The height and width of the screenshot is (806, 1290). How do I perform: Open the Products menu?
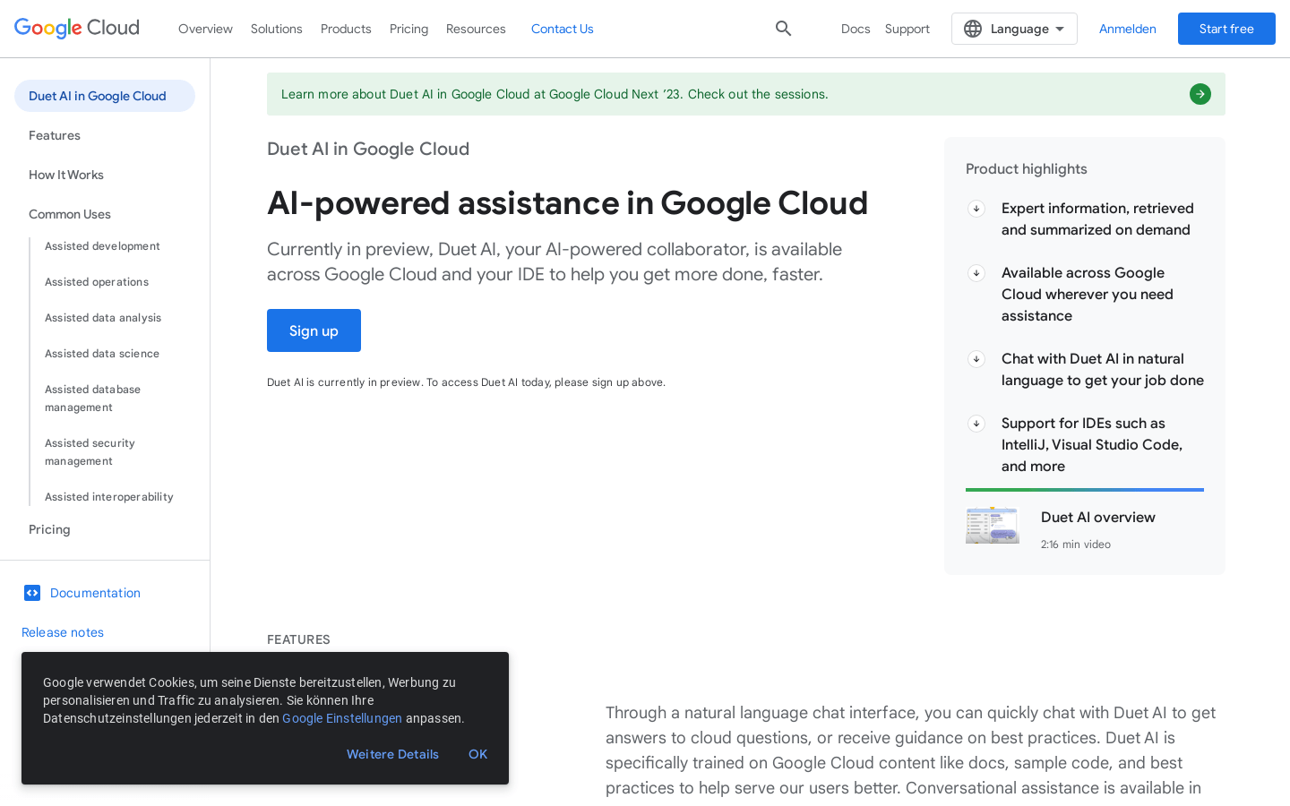pyautogui.click(x=346, y=28)
